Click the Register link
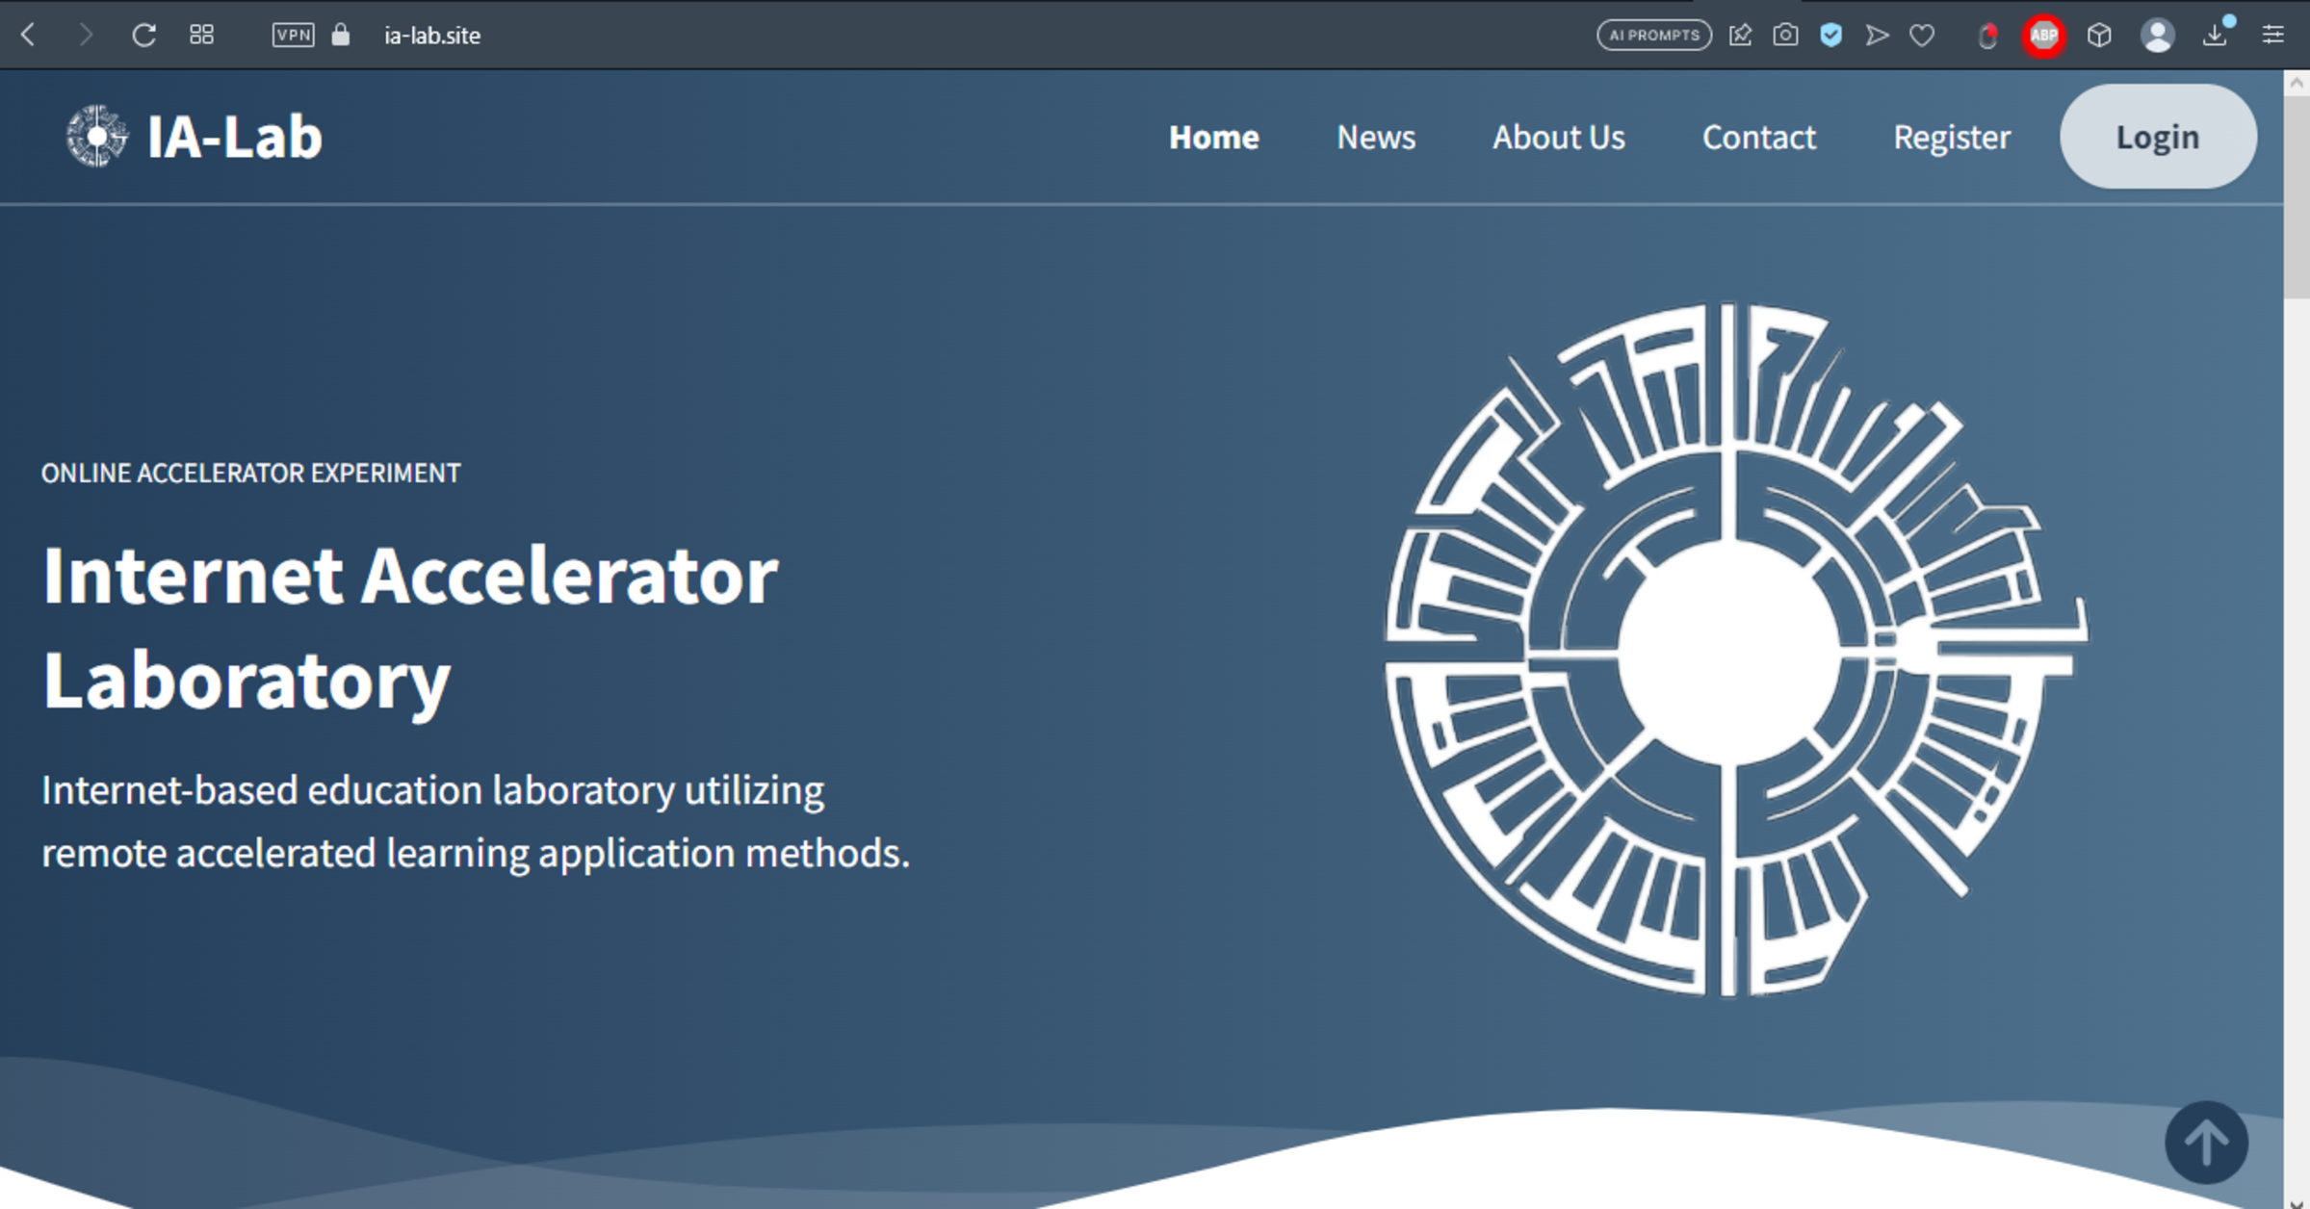The width and height of the screenshot is (2310, 1209). pyautogui.click(x=1951, y=137)
